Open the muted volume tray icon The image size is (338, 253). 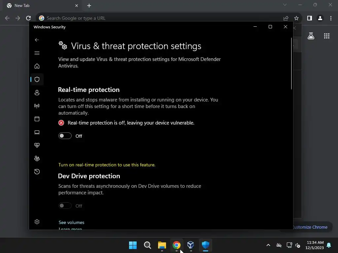298,245
